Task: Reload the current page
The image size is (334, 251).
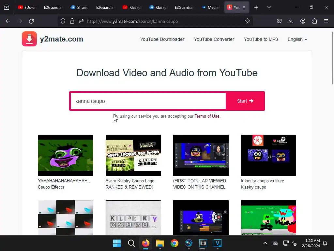Action: [x=31, y=21]
